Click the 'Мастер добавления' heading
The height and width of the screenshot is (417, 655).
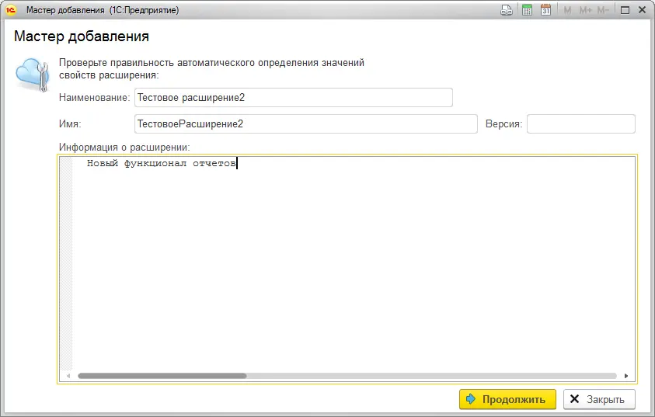(x=82, y=36)
